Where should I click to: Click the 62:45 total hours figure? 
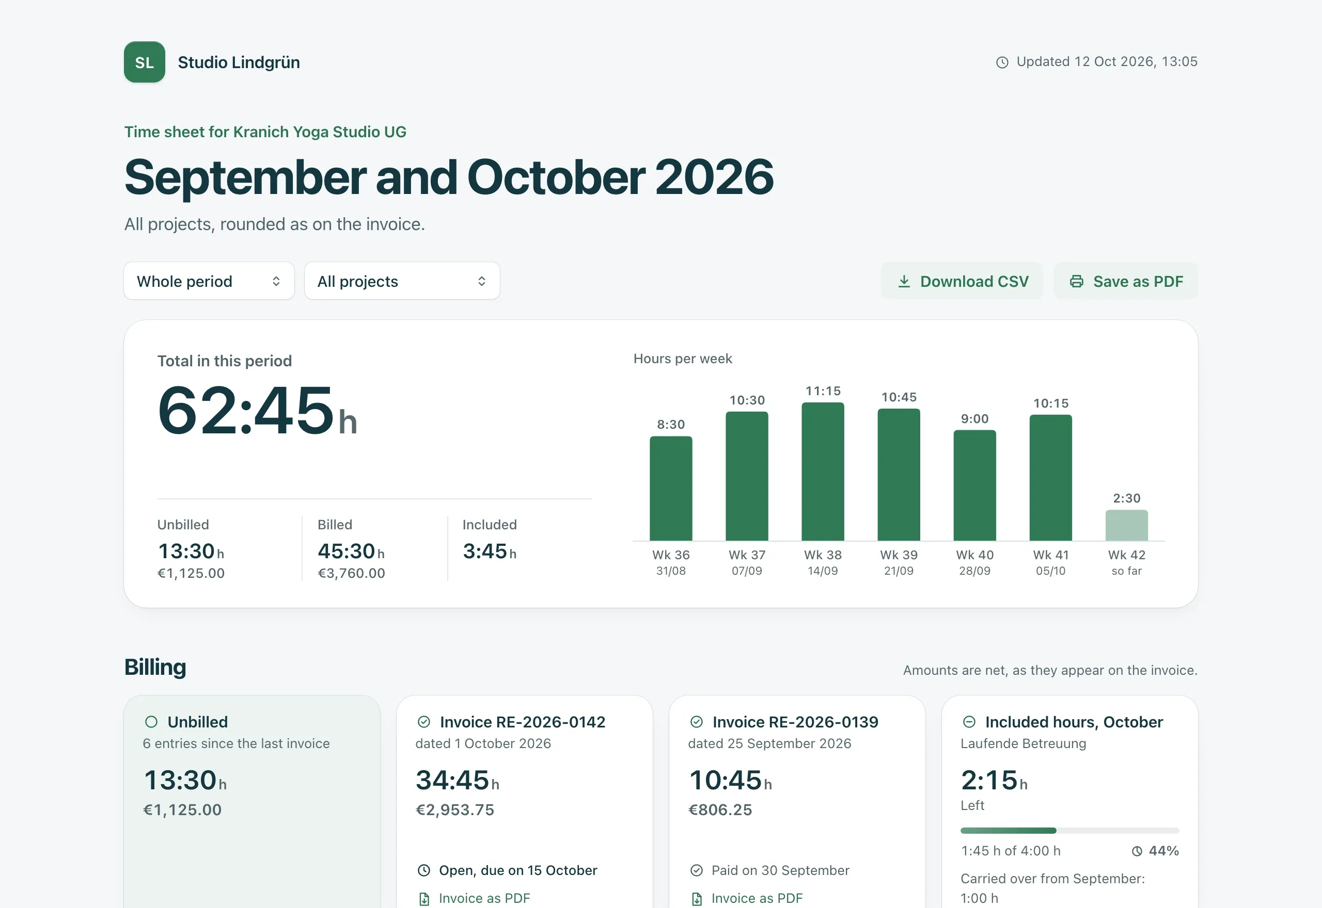(257, 410)
